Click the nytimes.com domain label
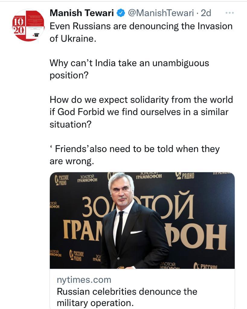Image resolution: width=247 pixels, height=309 pixels. (x=84, y=280)
